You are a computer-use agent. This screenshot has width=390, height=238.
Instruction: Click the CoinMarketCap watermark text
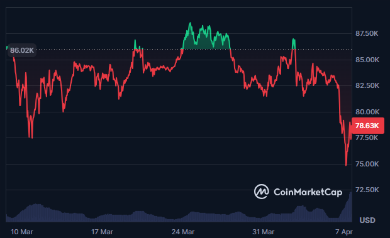308,192
